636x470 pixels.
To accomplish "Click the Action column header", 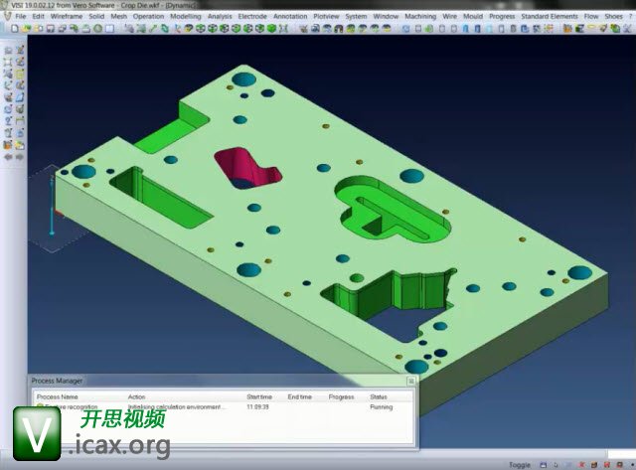I will click(x=137, y=396).
